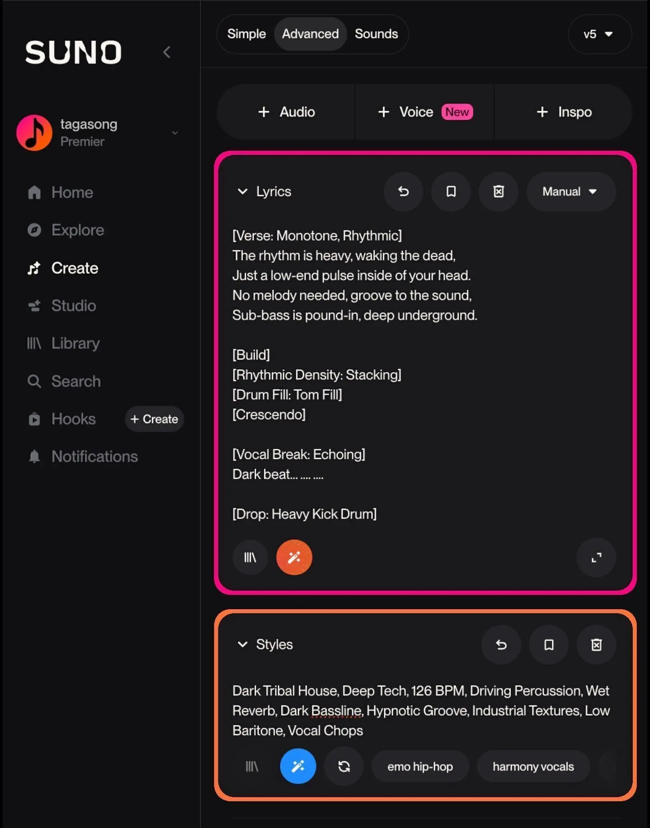Bookmark the current styles
Viewport: 650px width, 828px height.
549,645
